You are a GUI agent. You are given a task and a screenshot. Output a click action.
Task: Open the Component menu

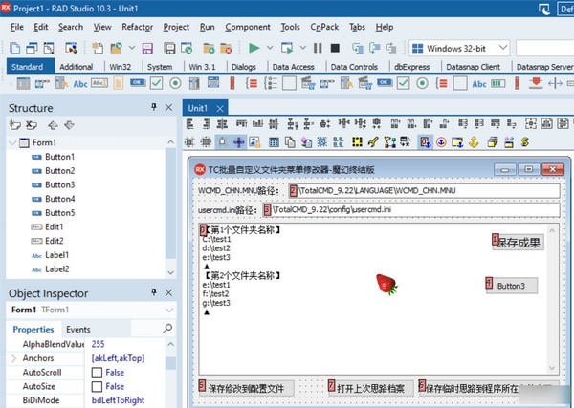pos(248,27)
